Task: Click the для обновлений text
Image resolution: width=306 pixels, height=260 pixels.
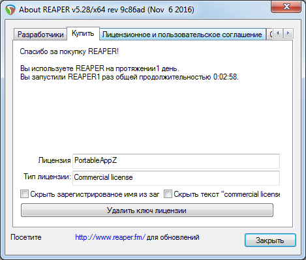Action: pos(173,237)
